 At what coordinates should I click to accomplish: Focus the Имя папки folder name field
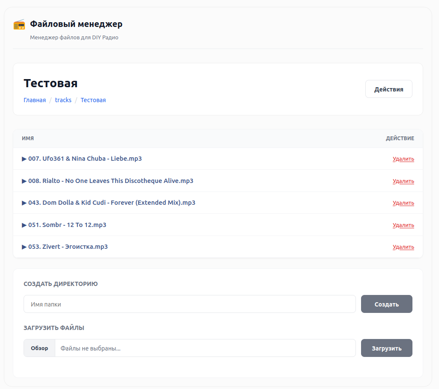tap(189, 304)
